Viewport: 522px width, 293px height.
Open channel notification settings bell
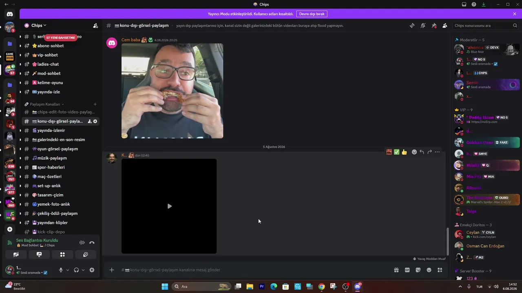click(x=423, y=25)
